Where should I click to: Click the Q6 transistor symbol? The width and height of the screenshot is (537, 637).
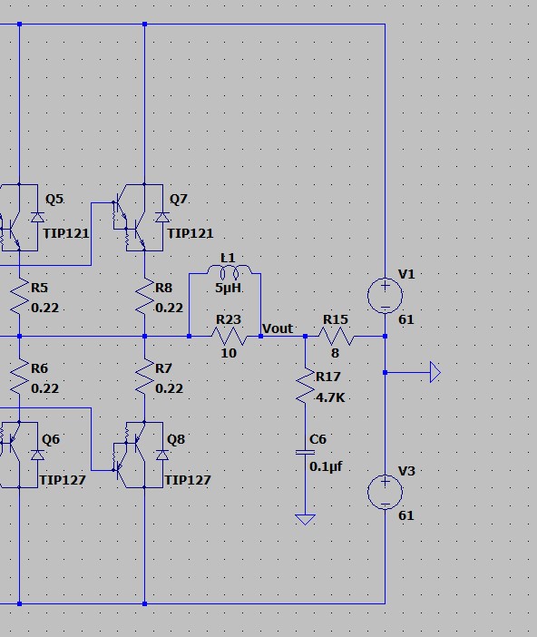[21, 455]
